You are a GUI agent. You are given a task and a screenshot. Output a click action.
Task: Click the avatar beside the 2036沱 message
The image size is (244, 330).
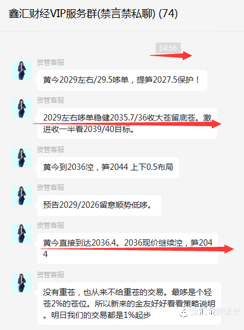click(x=22, y=158)
